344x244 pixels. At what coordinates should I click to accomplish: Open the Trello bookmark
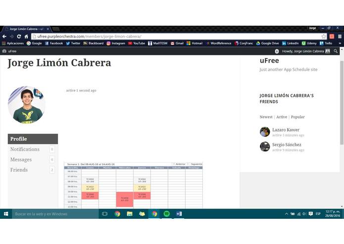[326, 43]
